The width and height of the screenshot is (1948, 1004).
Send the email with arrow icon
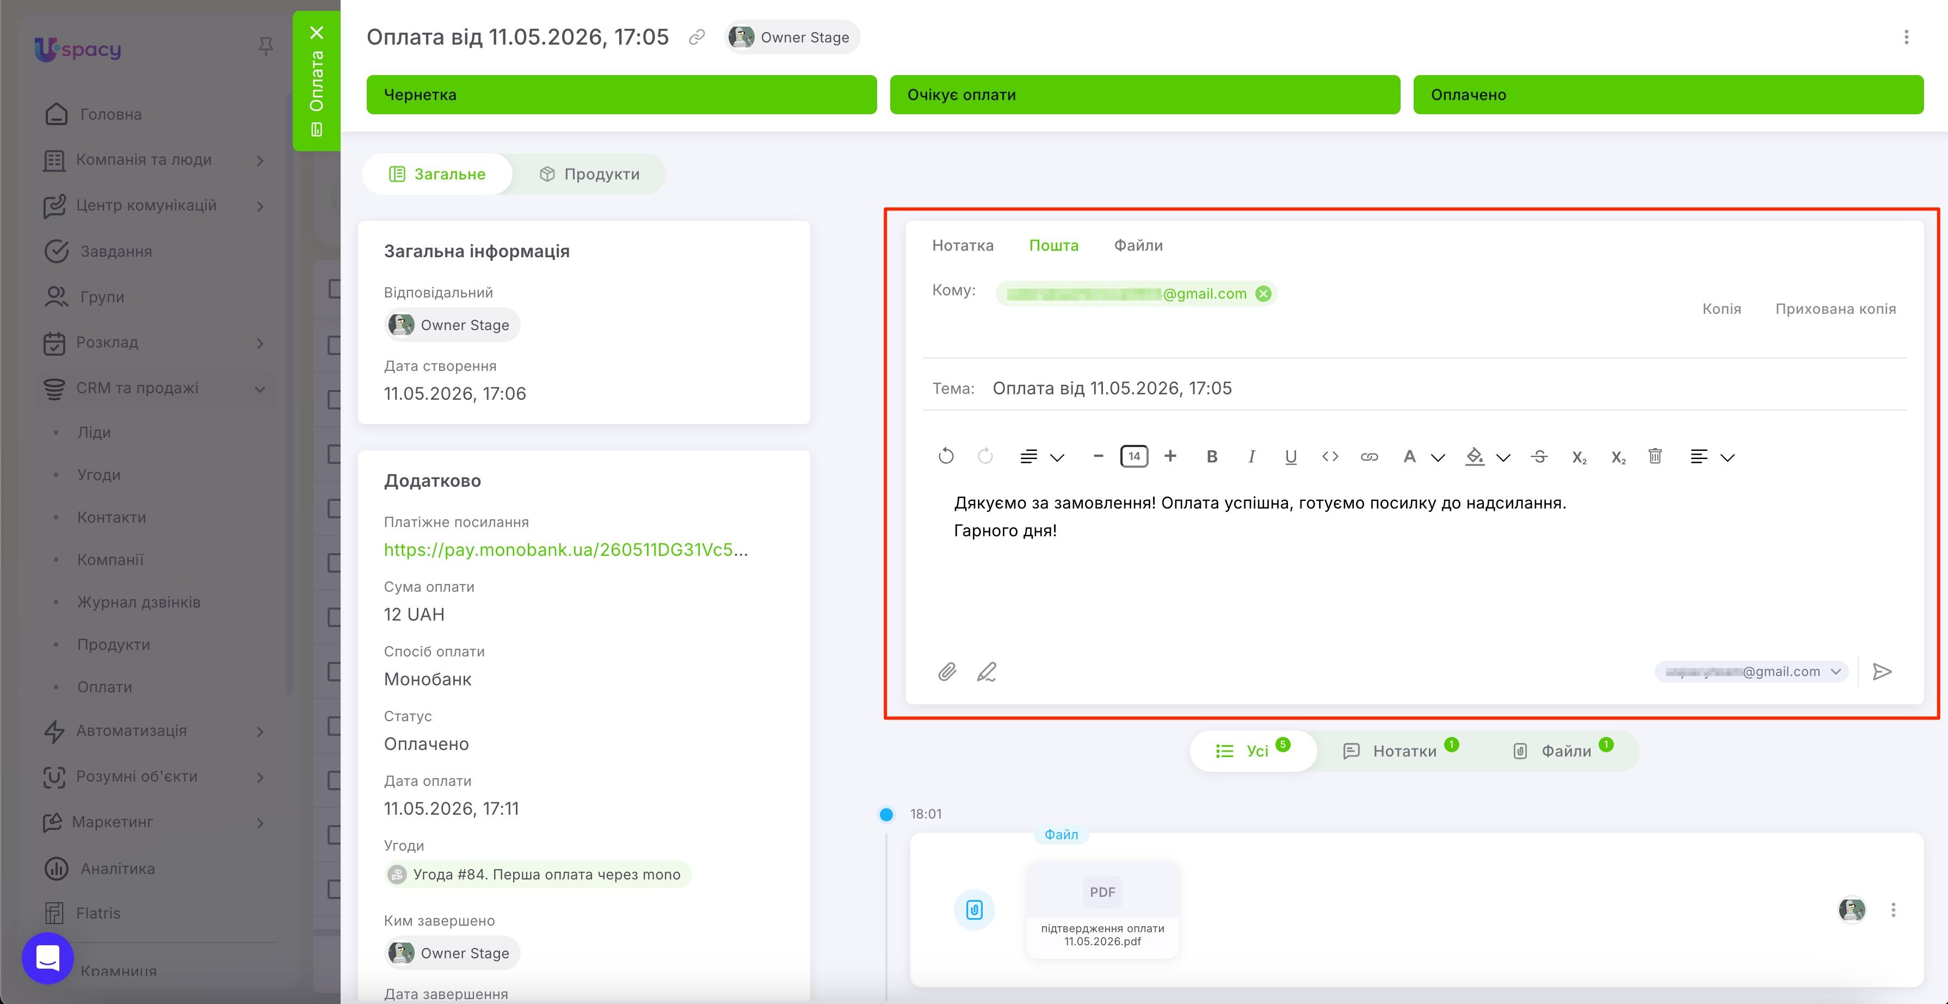[x=1882, y=671]
